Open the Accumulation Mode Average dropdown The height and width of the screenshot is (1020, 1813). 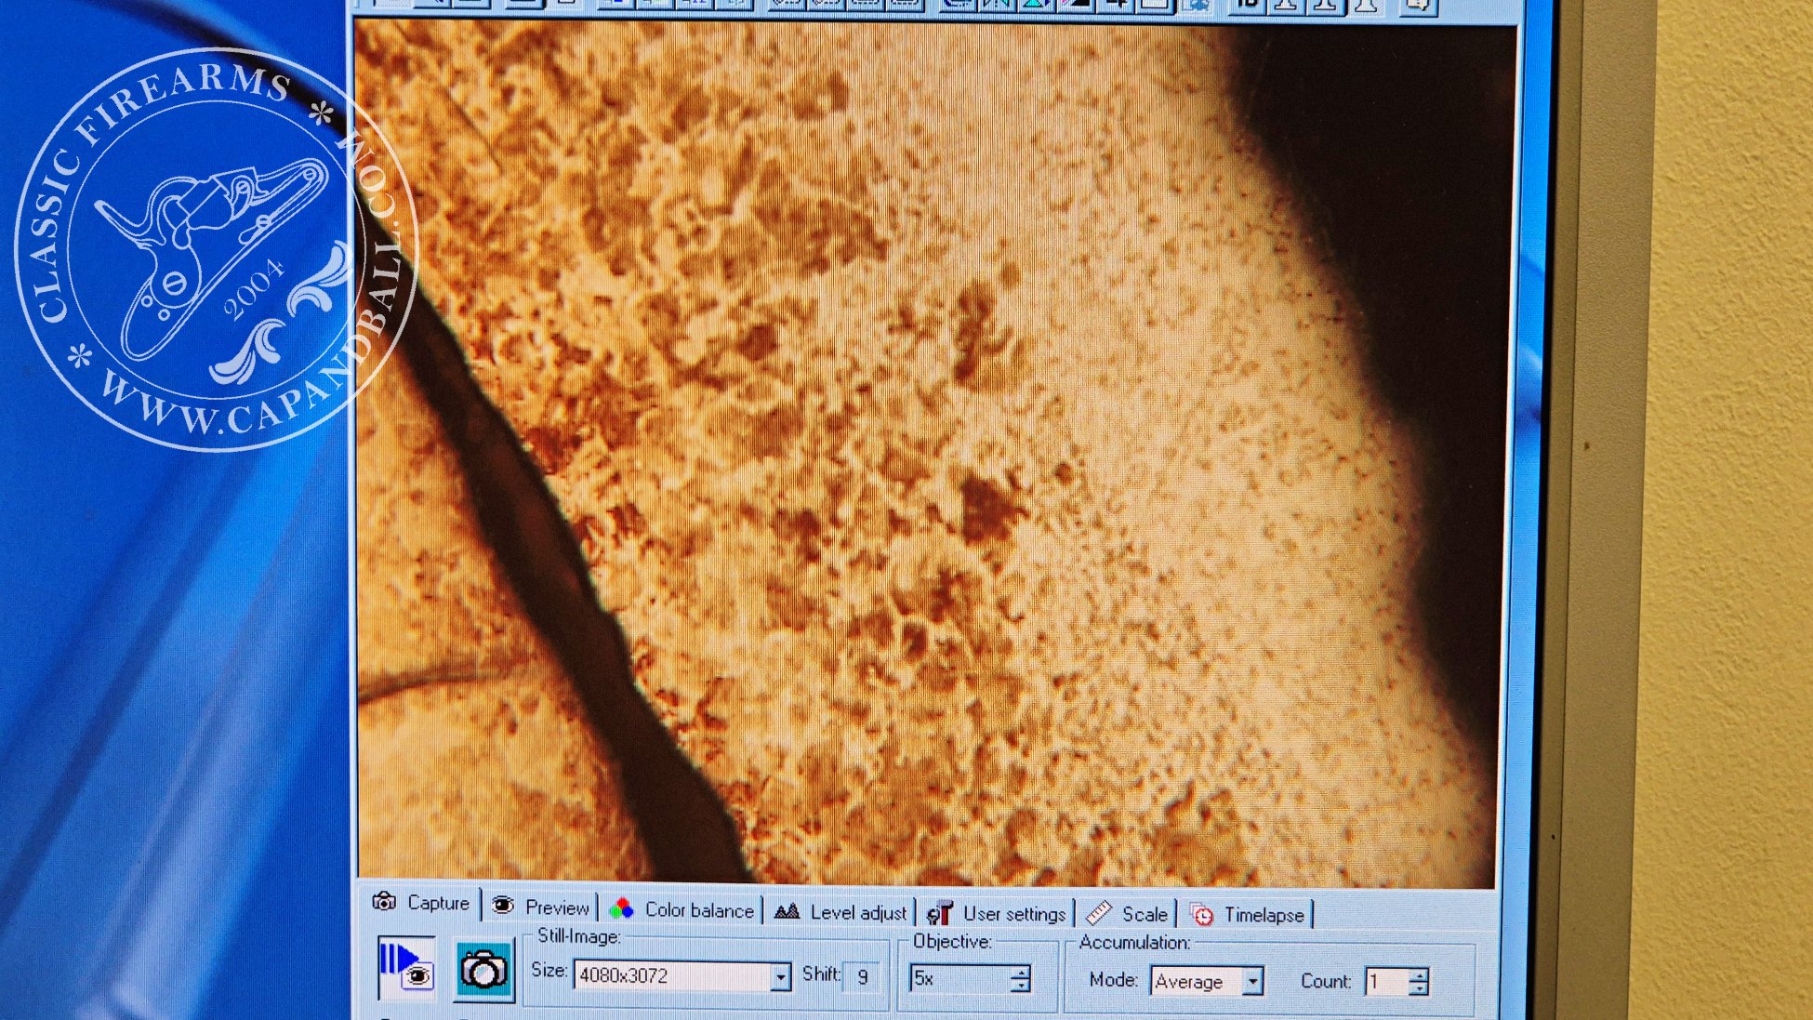point(1252,982)
